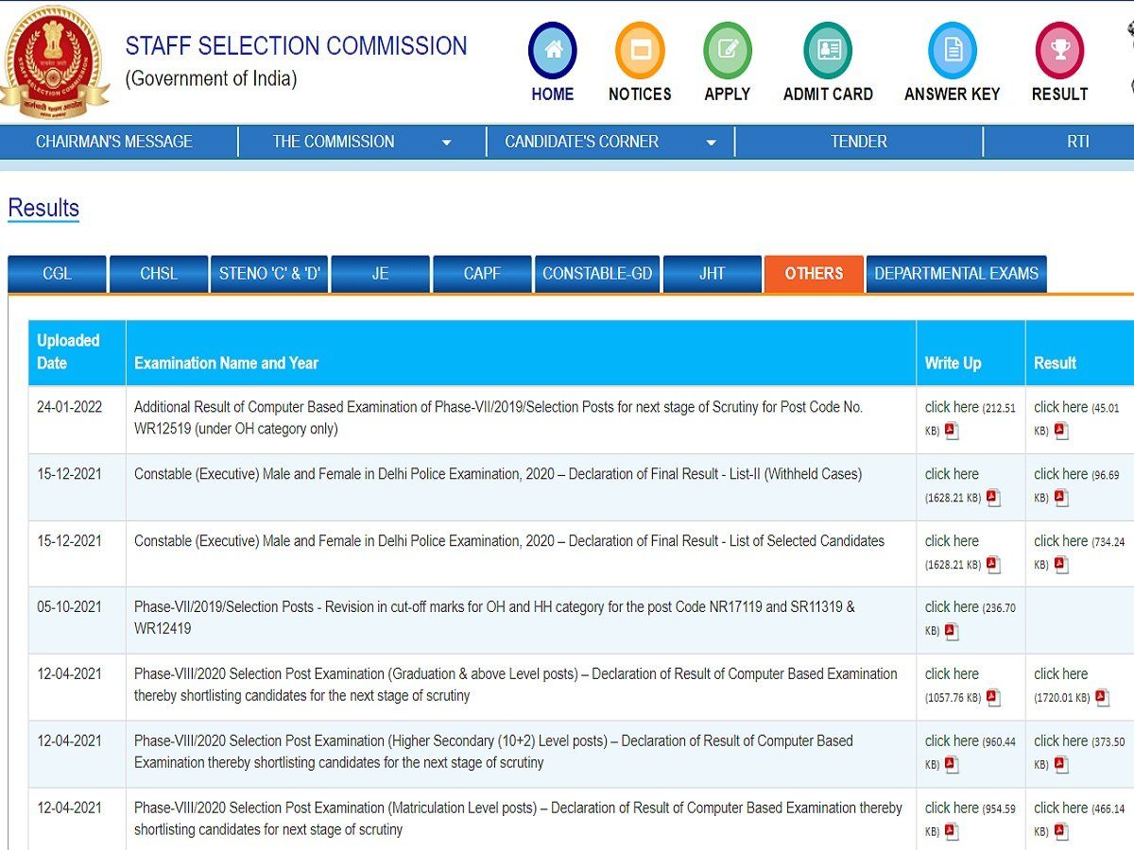Open Result PDF icon for List-II Withheld Cases
This screenshot has width=1134, height=850.
coord(1061,498)
